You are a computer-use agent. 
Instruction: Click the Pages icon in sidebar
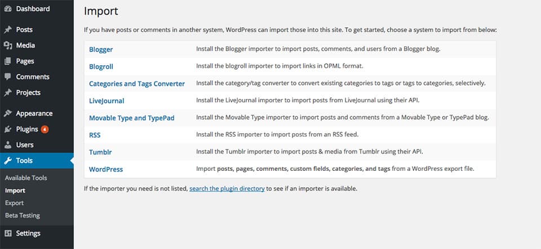click(x=8, y=61)
